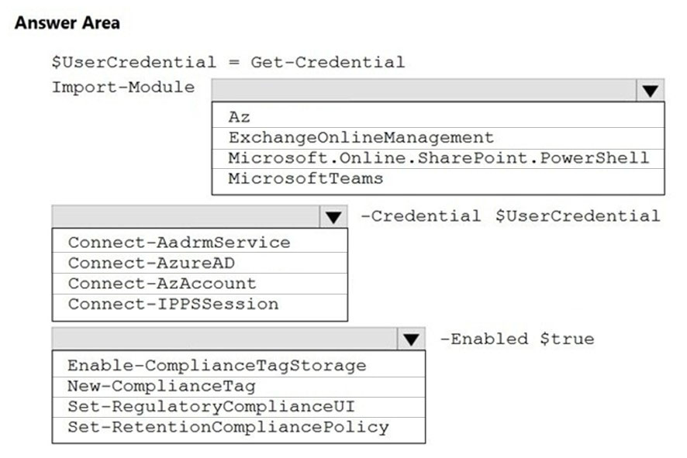This screenshot has width=687, height=458.
Task: Open the -Enabled cmdlet dropdown arrow
Action: (411, 339)
